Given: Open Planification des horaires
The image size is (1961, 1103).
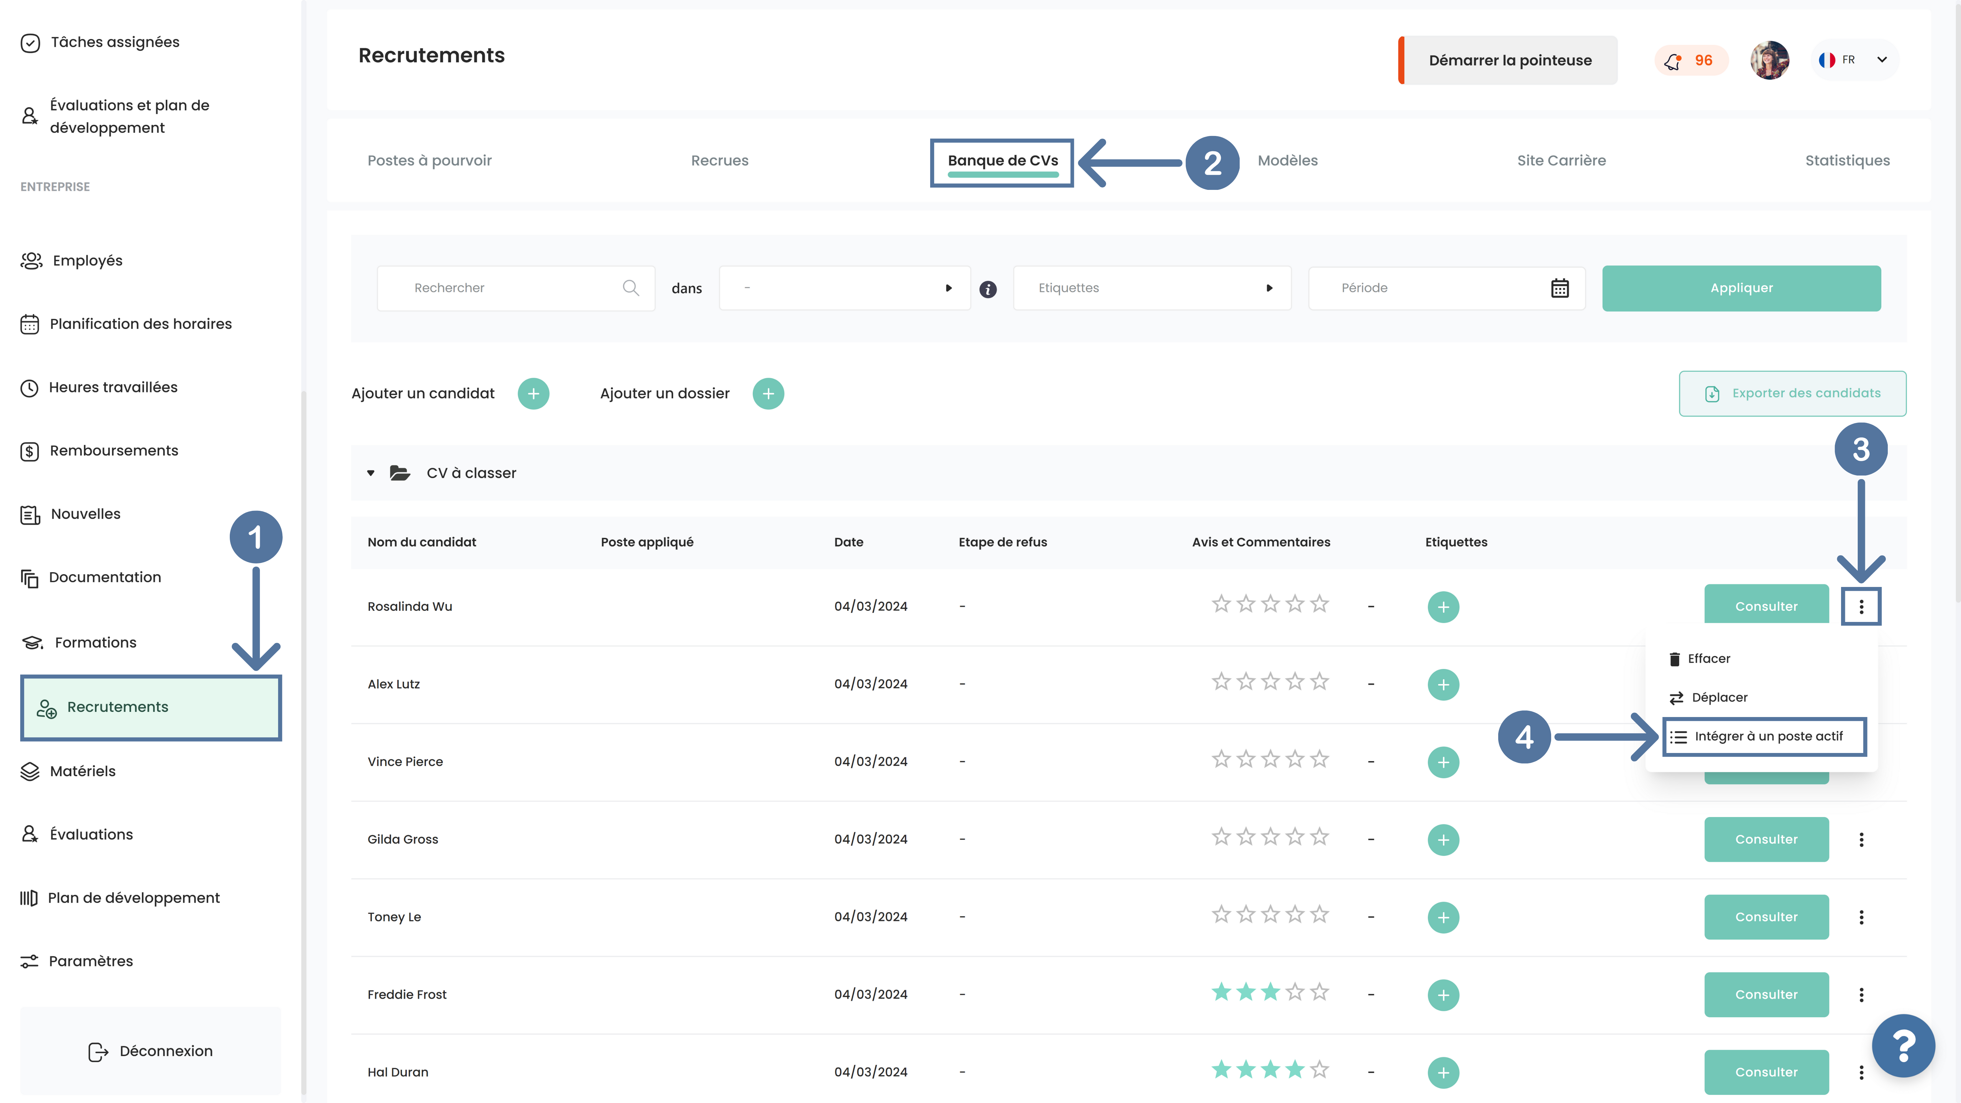Looking at the screenshot, I should pos(126,324).
